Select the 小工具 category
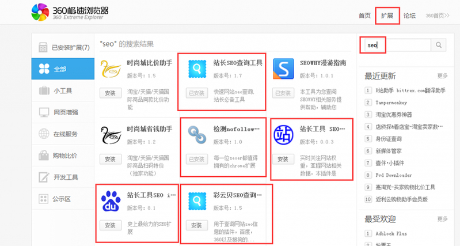Viewport: 460px width, 246px height. (63, 90)
